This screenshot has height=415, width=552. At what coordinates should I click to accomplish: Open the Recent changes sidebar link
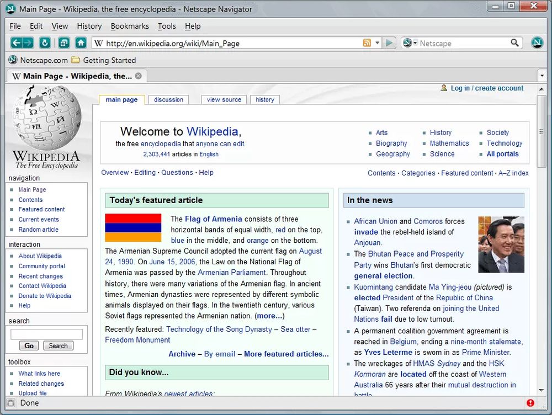click(40, 276)
